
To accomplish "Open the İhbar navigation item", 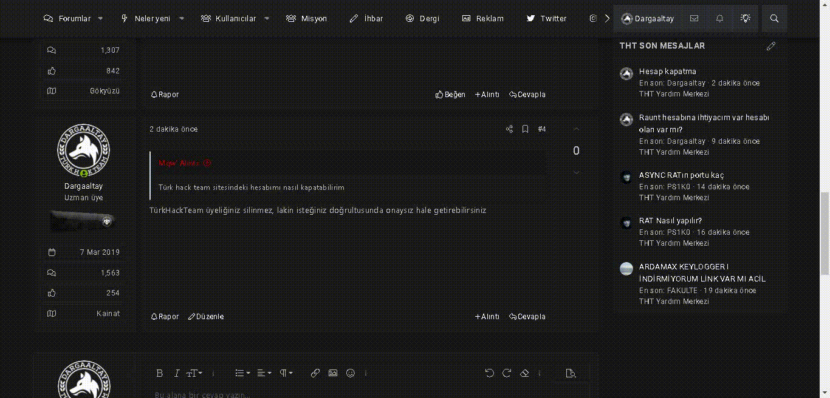I will [x=366, y=19].
